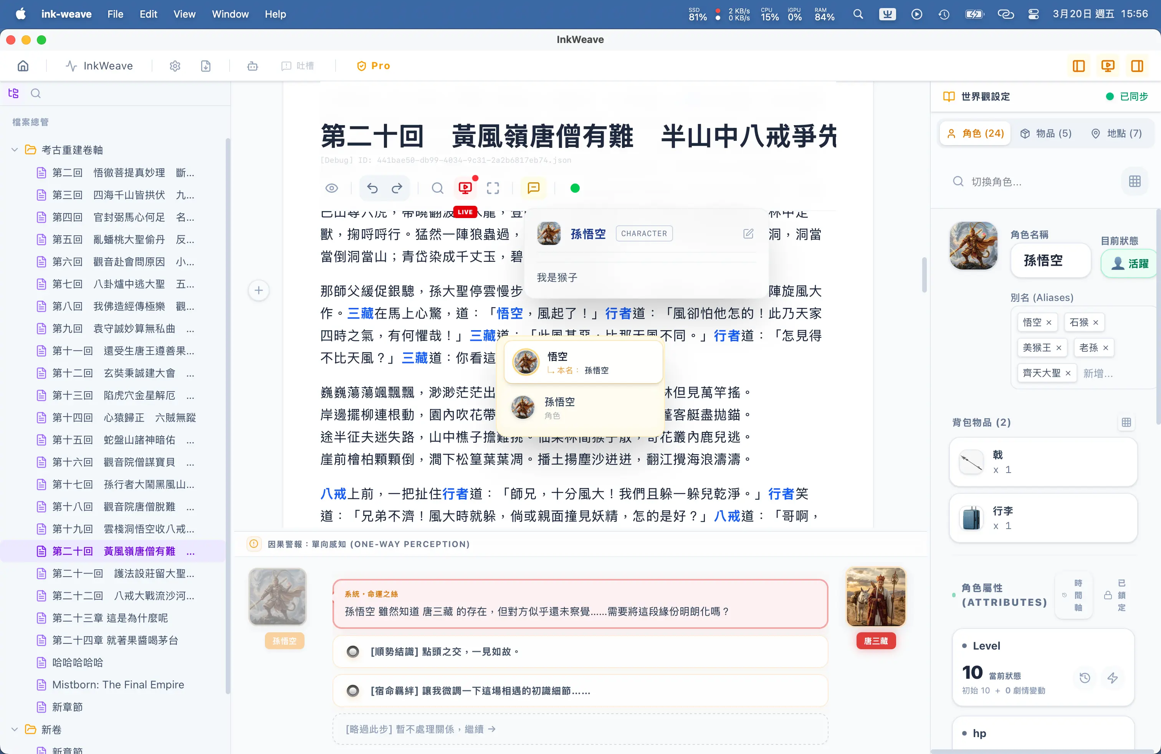This screenshot has width=1161, height=754.
Task: Expand the 新卷 folder in the sidebar
Action: (x=14, y=729)
